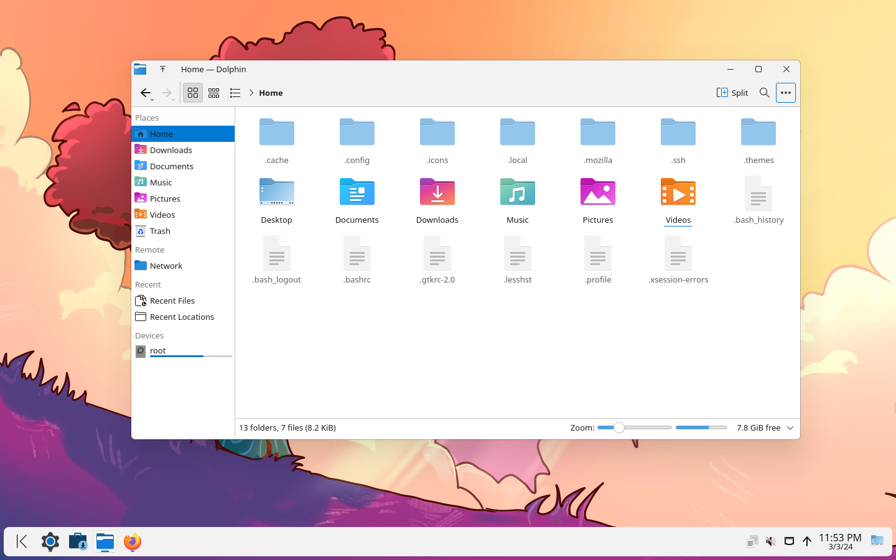Screen dimensions: 896x560
Task: Open Network under Remote
Action: (183, 266)
